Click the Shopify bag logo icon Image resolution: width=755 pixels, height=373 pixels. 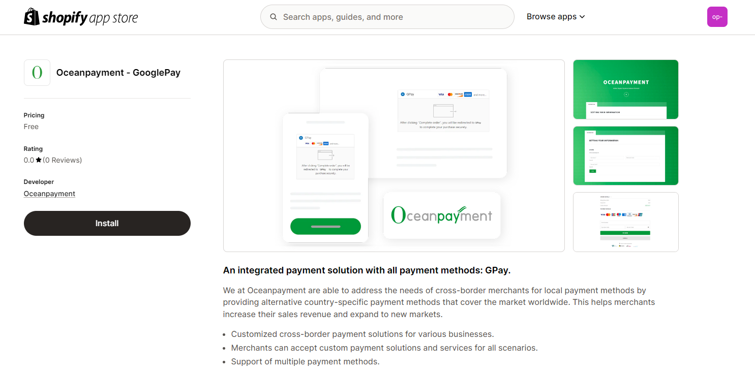click(32, 17)
